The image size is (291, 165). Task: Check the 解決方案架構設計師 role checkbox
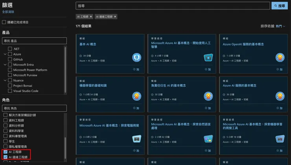(6, 115)
